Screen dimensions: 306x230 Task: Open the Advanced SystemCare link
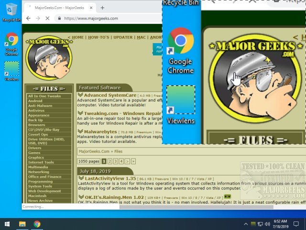[x=110, y=95]
